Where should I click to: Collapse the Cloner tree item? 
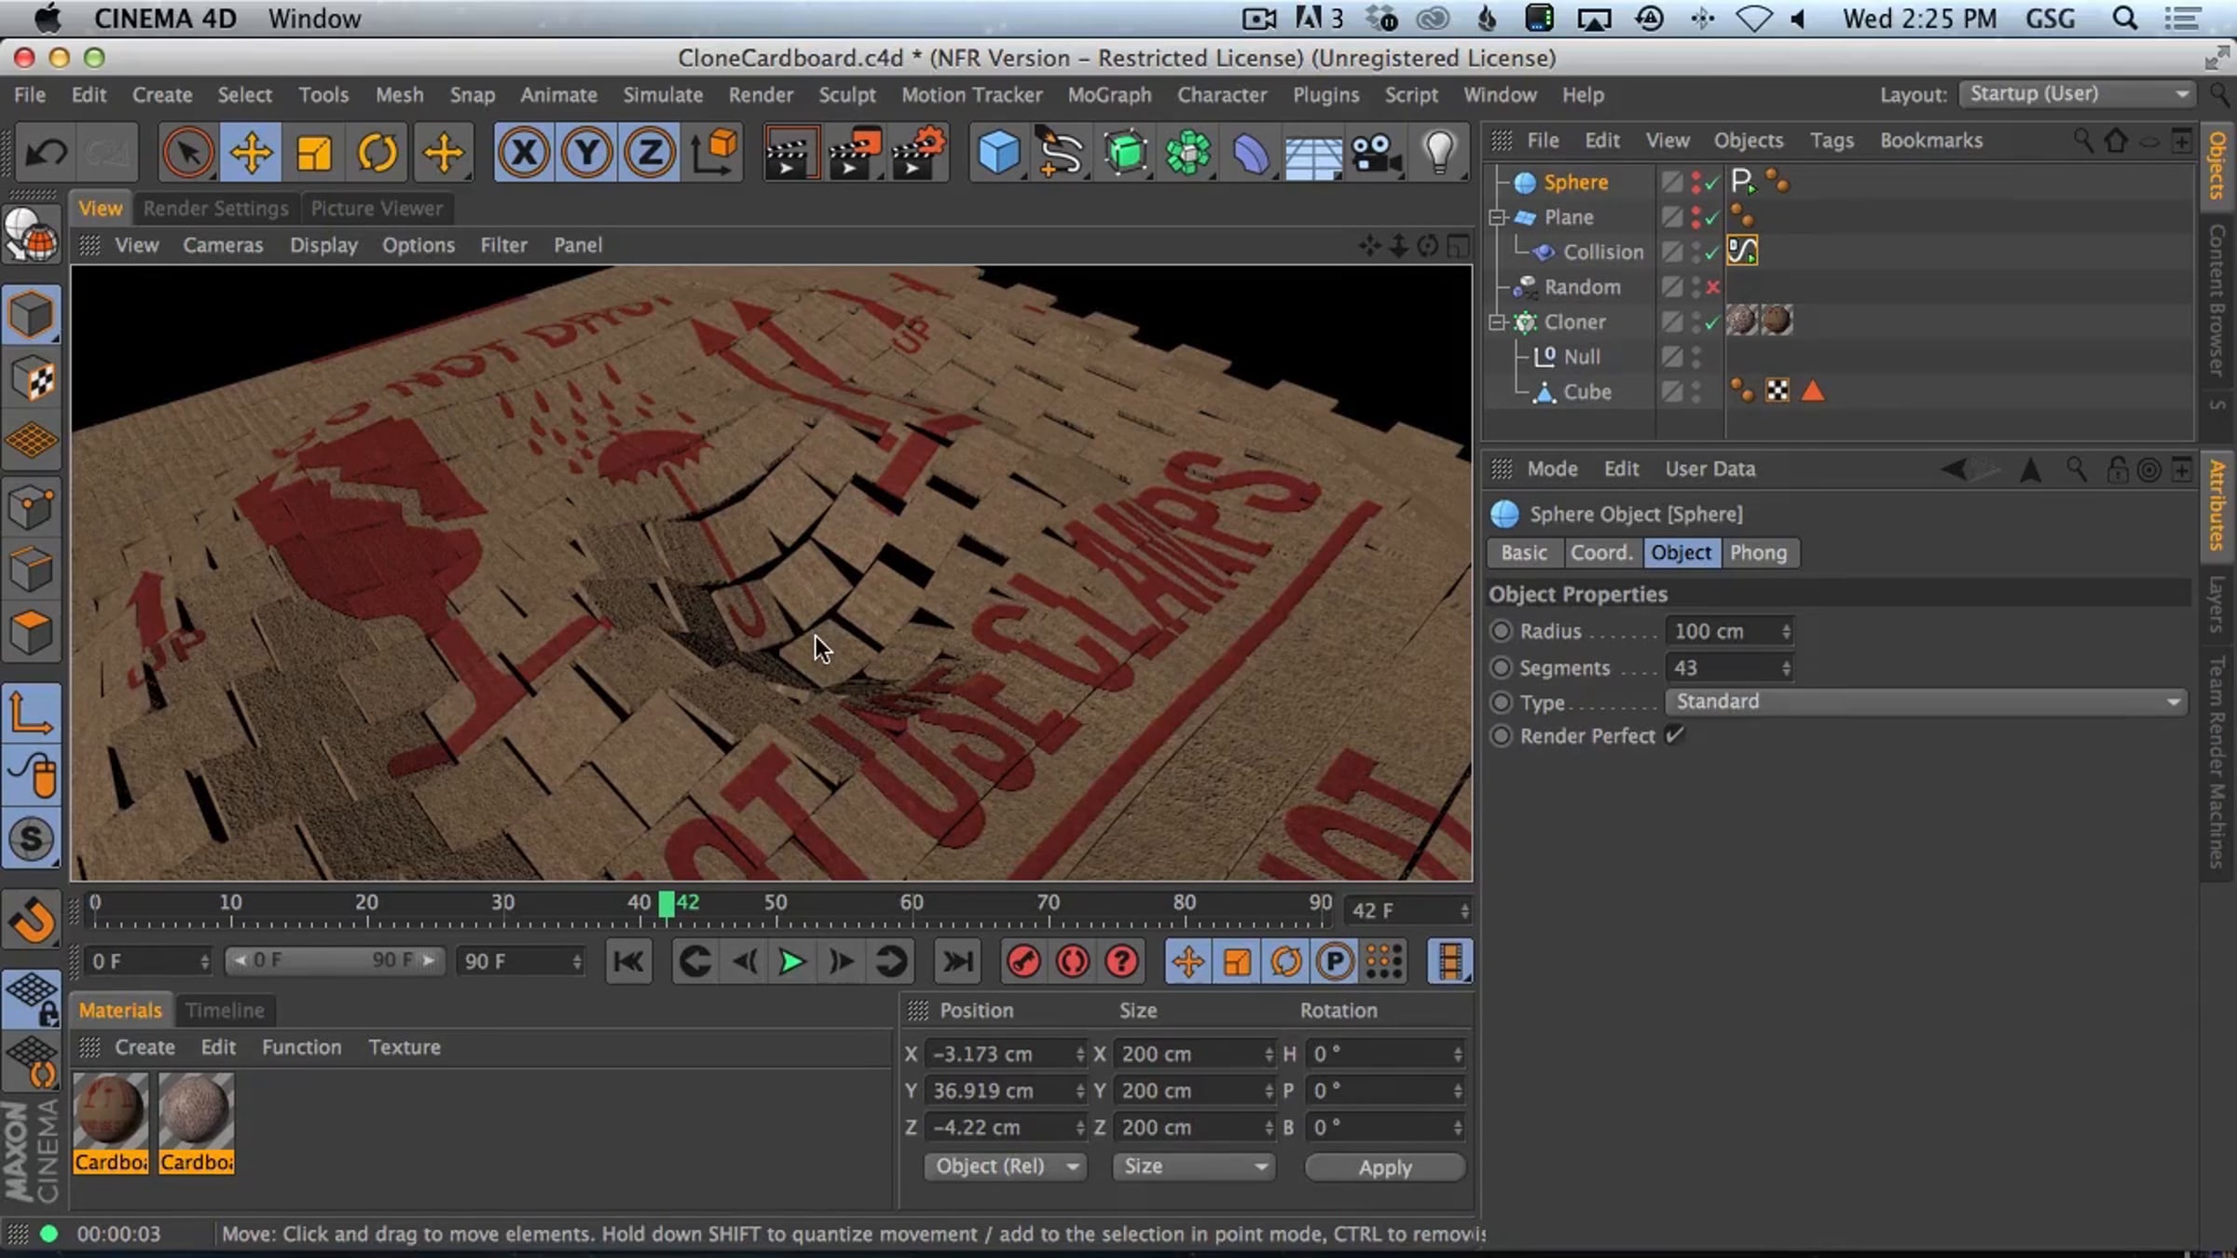point(1497,322)
